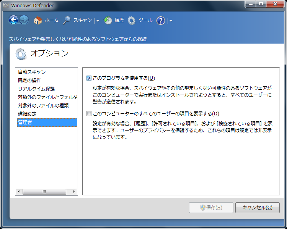
Task: Click the right scroll arrow of options list
Action: pos(74,192)
